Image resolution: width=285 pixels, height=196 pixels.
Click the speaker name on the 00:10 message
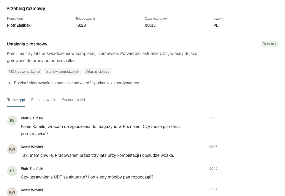(32, 169)
